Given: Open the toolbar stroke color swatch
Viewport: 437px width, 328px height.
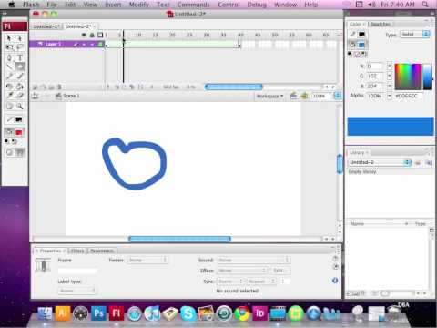Looking at the screenshot, I should pos(19,119).
